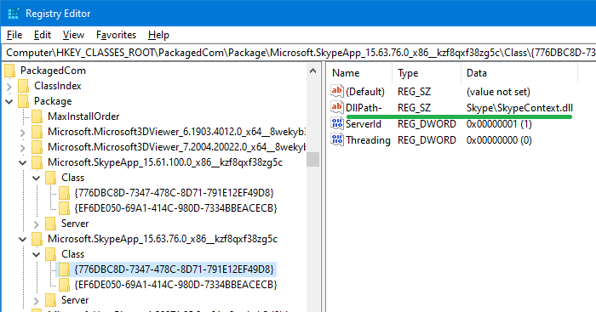Viewport: 596px width, 312px height.
Task: Select the PackagedCom folder icon
Action: [x=10, y=71]
